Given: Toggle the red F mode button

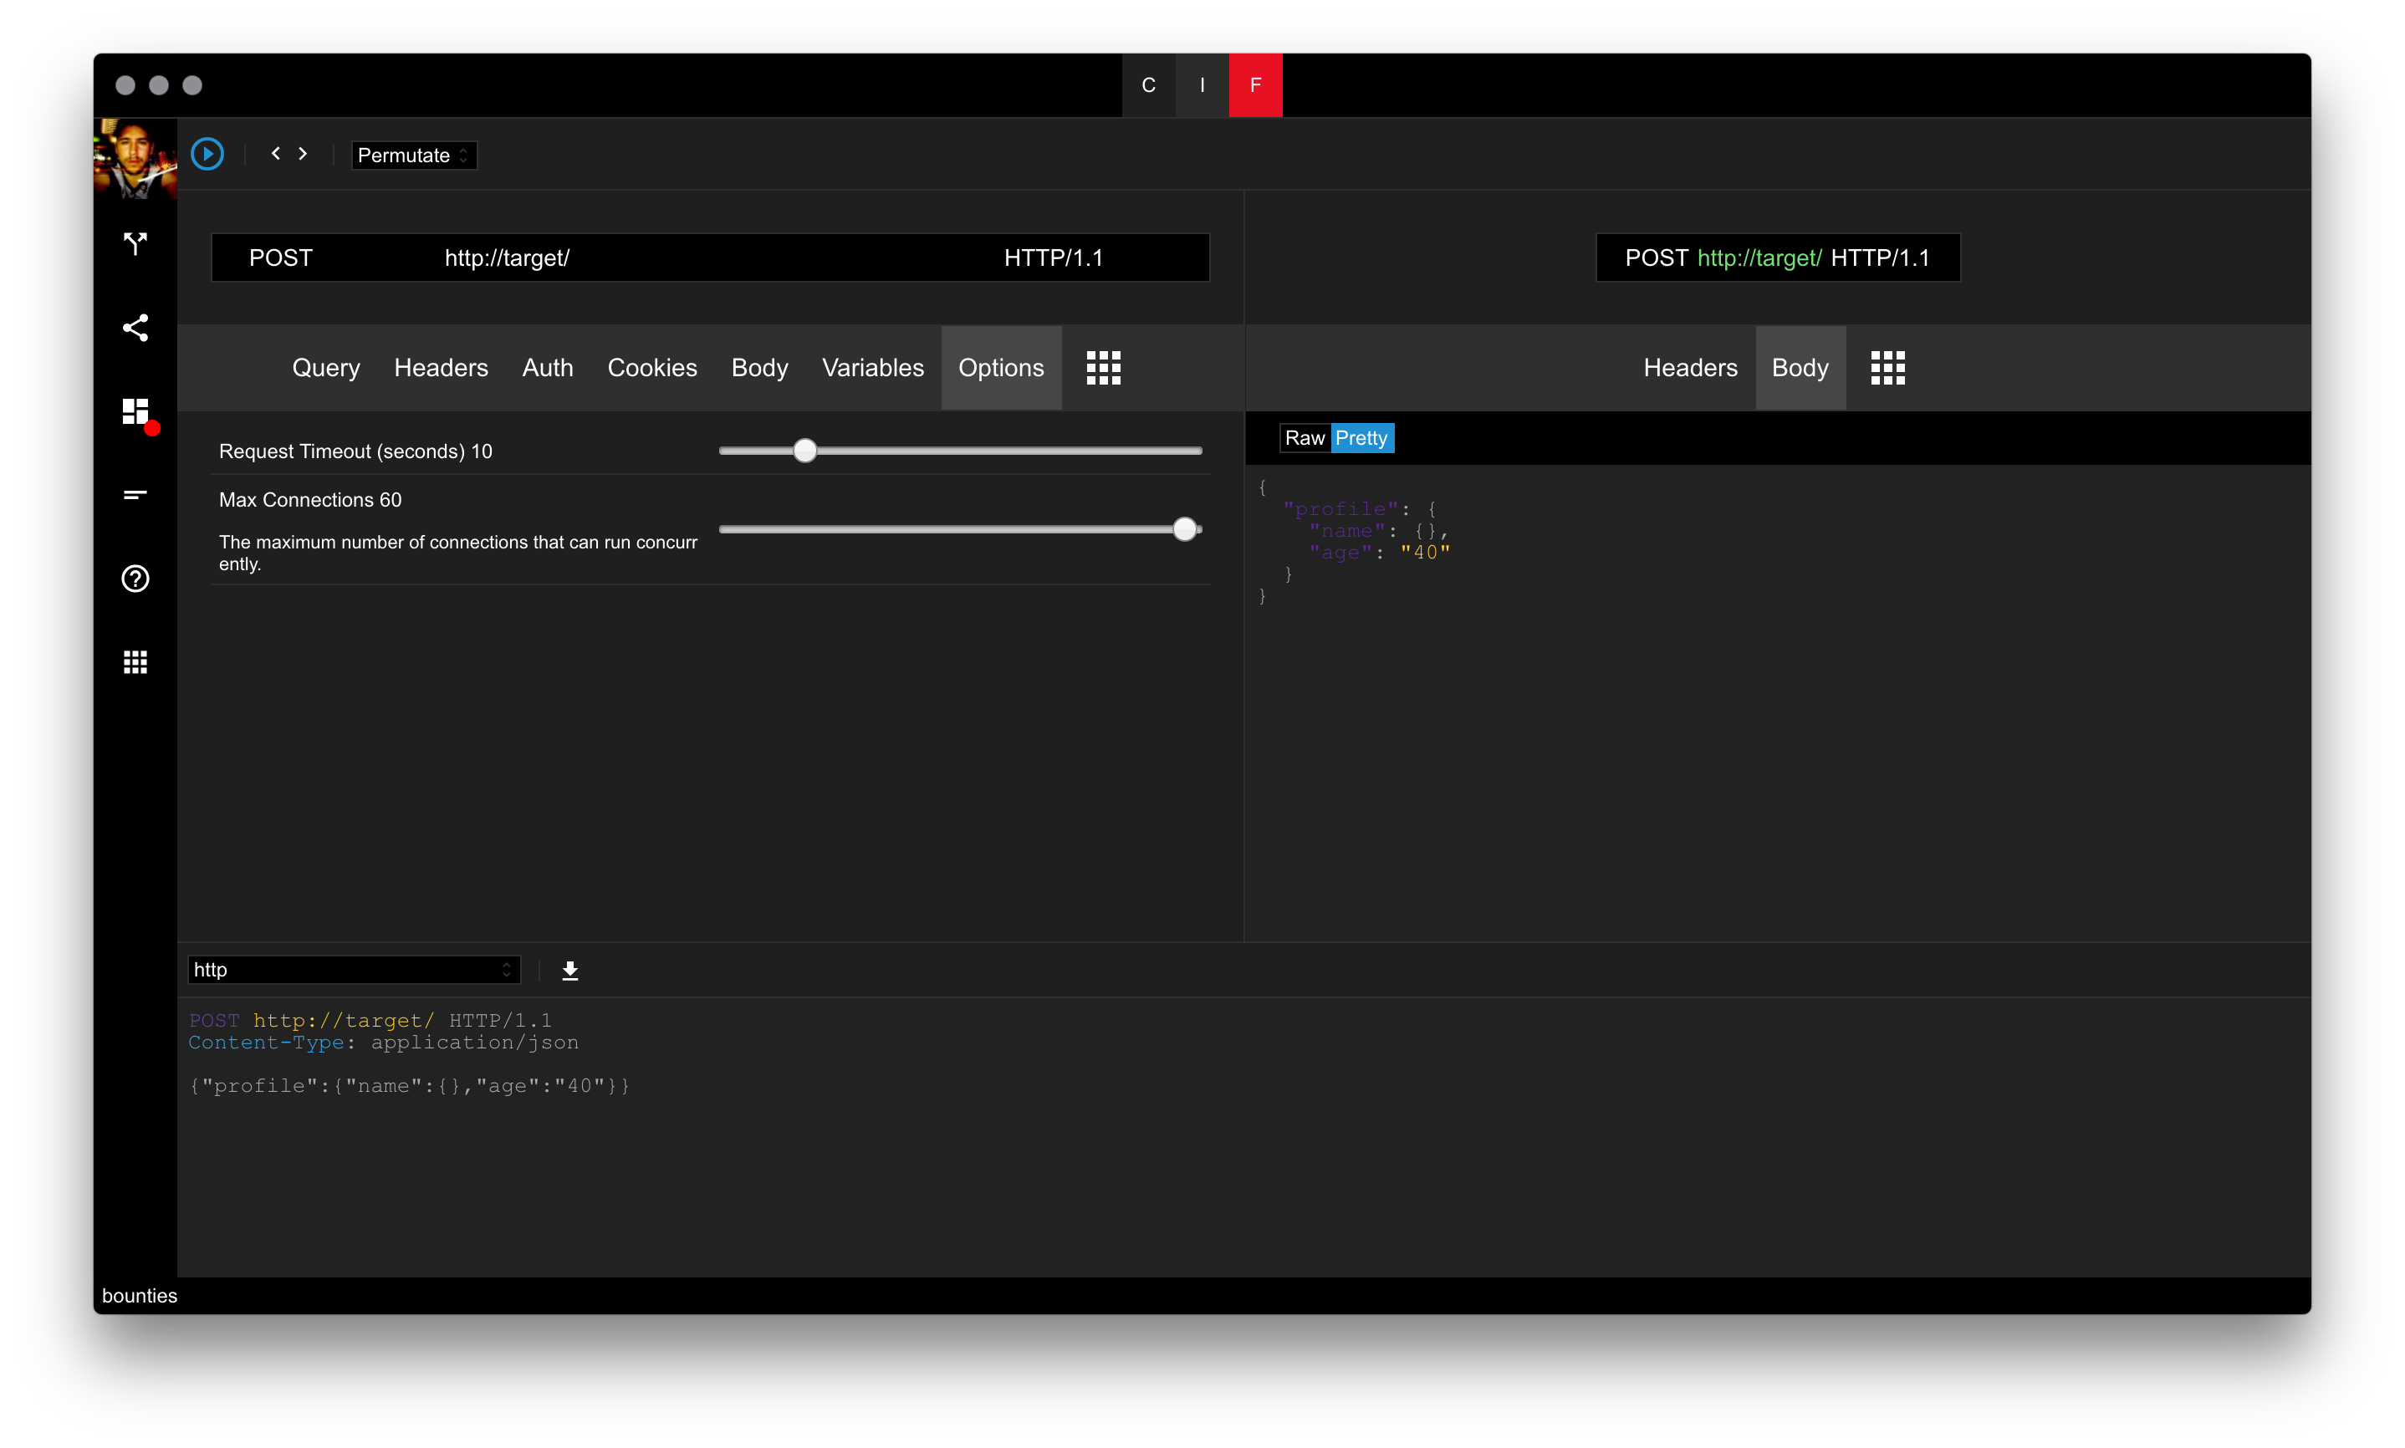Looking at the screenshot, I should coord(1254,85).
